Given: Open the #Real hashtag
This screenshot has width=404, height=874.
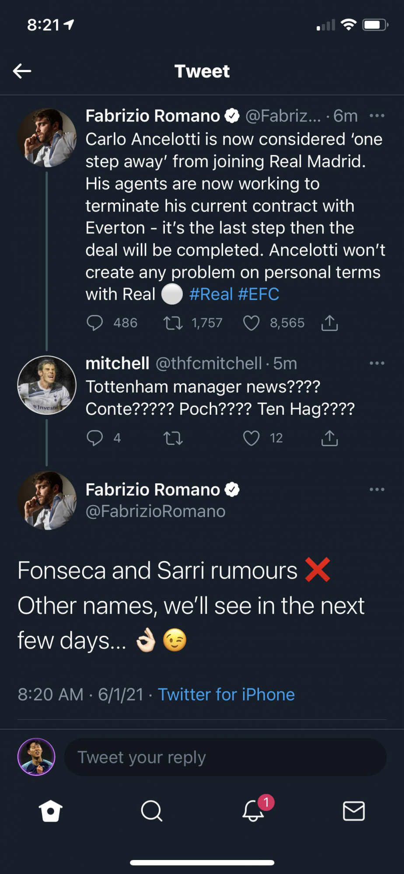Looking at the screenshot, I should pos(211,294).
